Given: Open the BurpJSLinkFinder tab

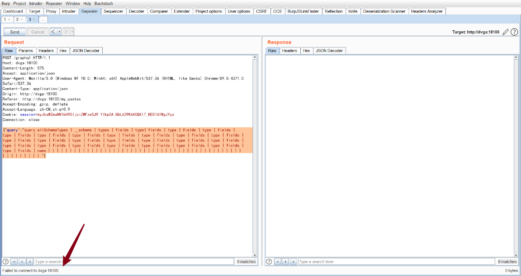Looking at the screenshot, I should tap(303, 11).
